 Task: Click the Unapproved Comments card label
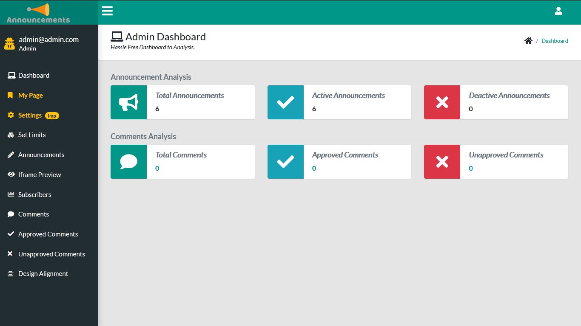[506, 155]
